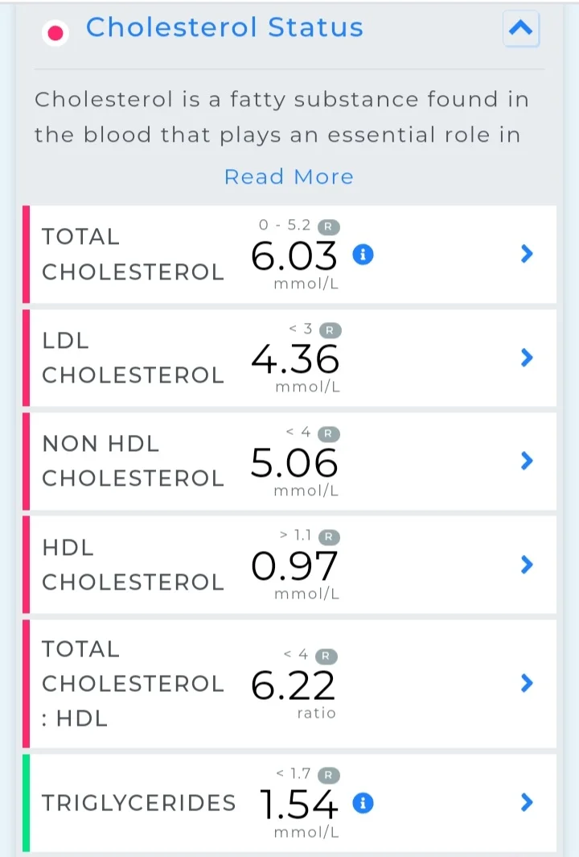Open Total Cholesterol : HDL ratio chevron
This screenshot has height=857, width=579.
527,683
